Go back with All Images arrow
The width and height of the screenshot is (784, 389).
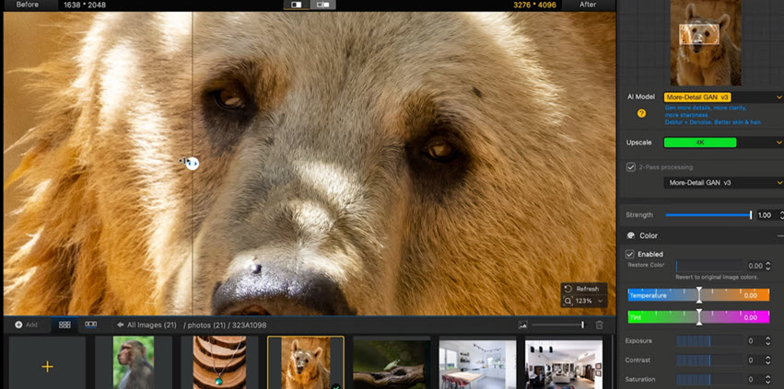120,325
